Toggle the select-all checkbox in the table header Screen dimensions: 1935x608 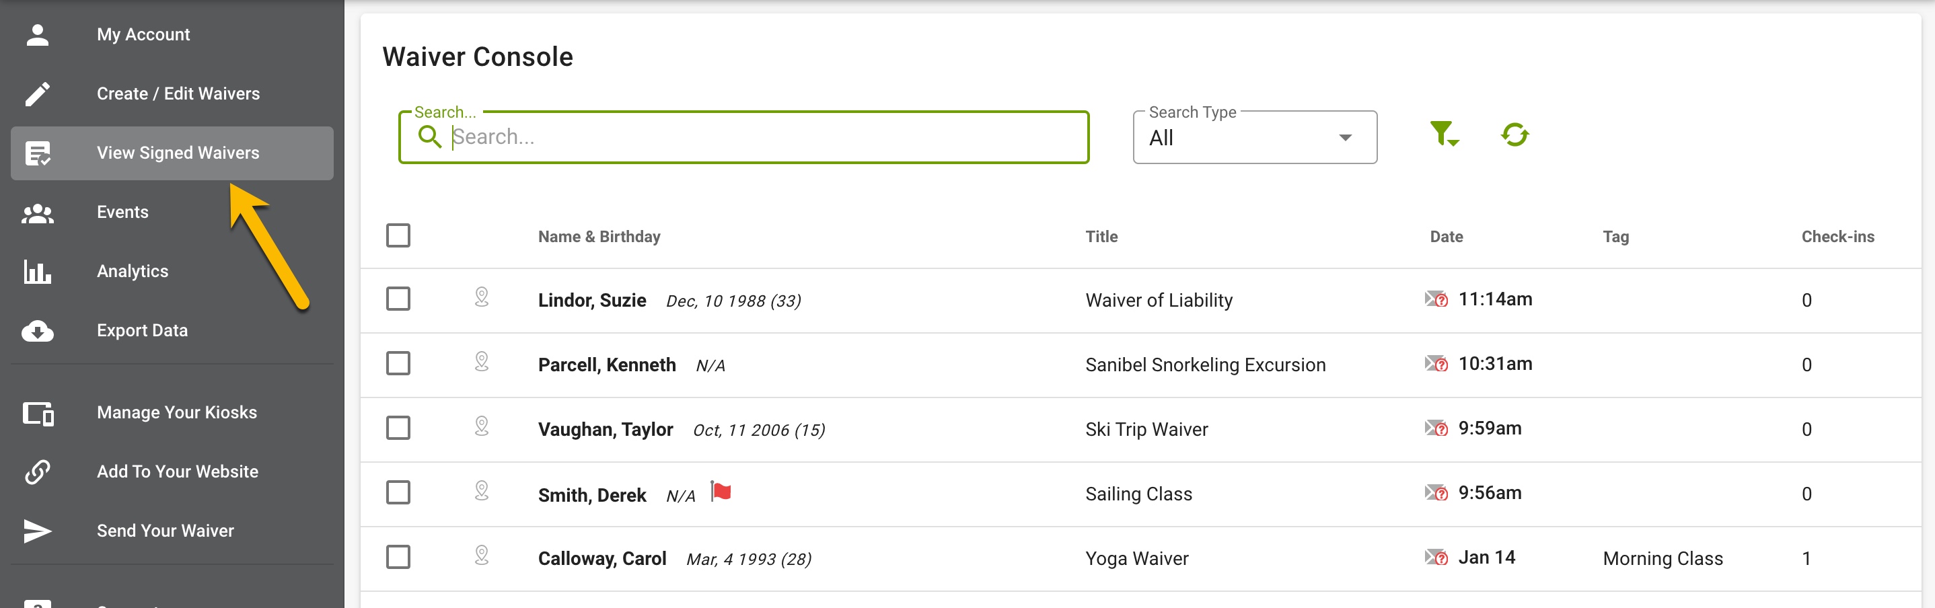(x=398, y=235)
